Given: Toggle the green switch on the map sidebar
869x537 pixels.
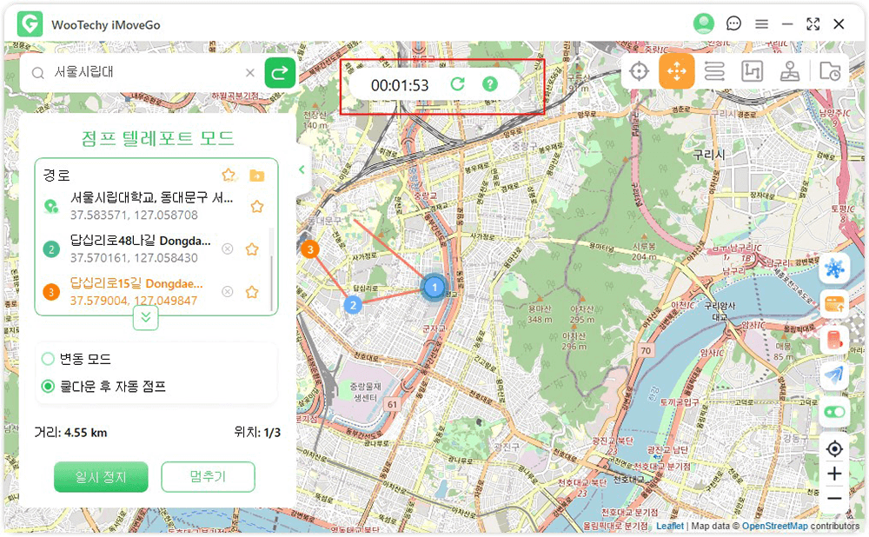Looking at the screenshot, I should click(834, 412).
